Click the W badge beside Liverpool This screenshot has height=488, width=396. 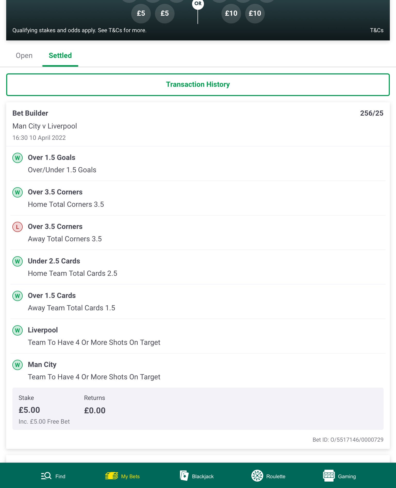tap(18, 330)
